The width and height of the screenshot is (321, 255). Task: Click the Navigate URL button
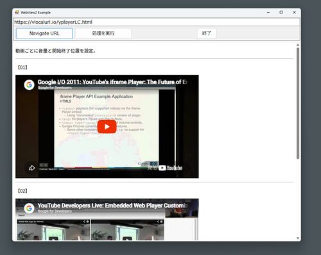pyautogui.click(x=44, y=33)
